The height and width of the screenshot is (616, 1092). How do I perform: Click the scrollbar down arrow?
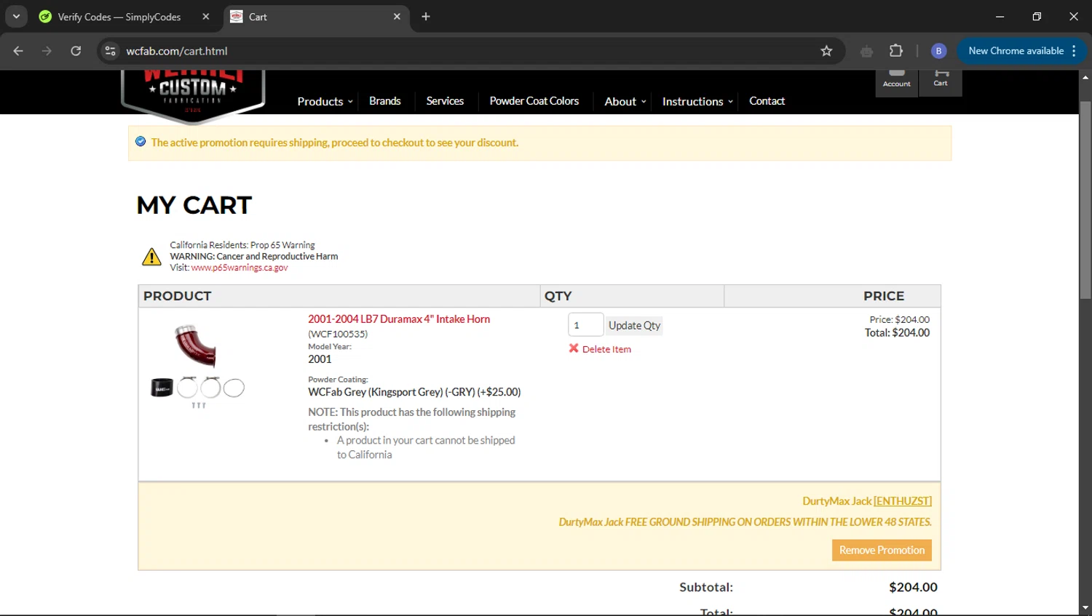point(1085,608)
